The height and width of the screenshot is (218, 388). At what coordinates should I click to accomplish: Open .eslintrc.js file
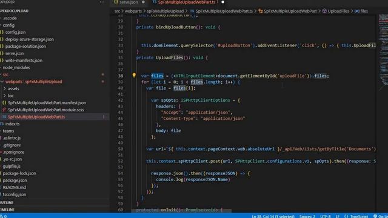coord(12,138)
